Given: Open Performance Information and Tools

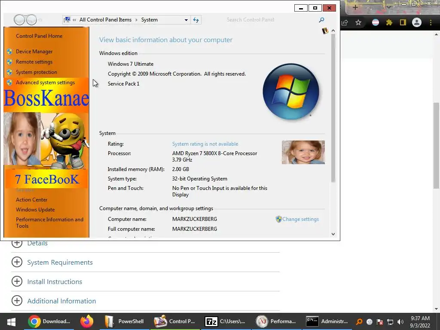Looking at the screenshot, I should [x=49, y=223].
